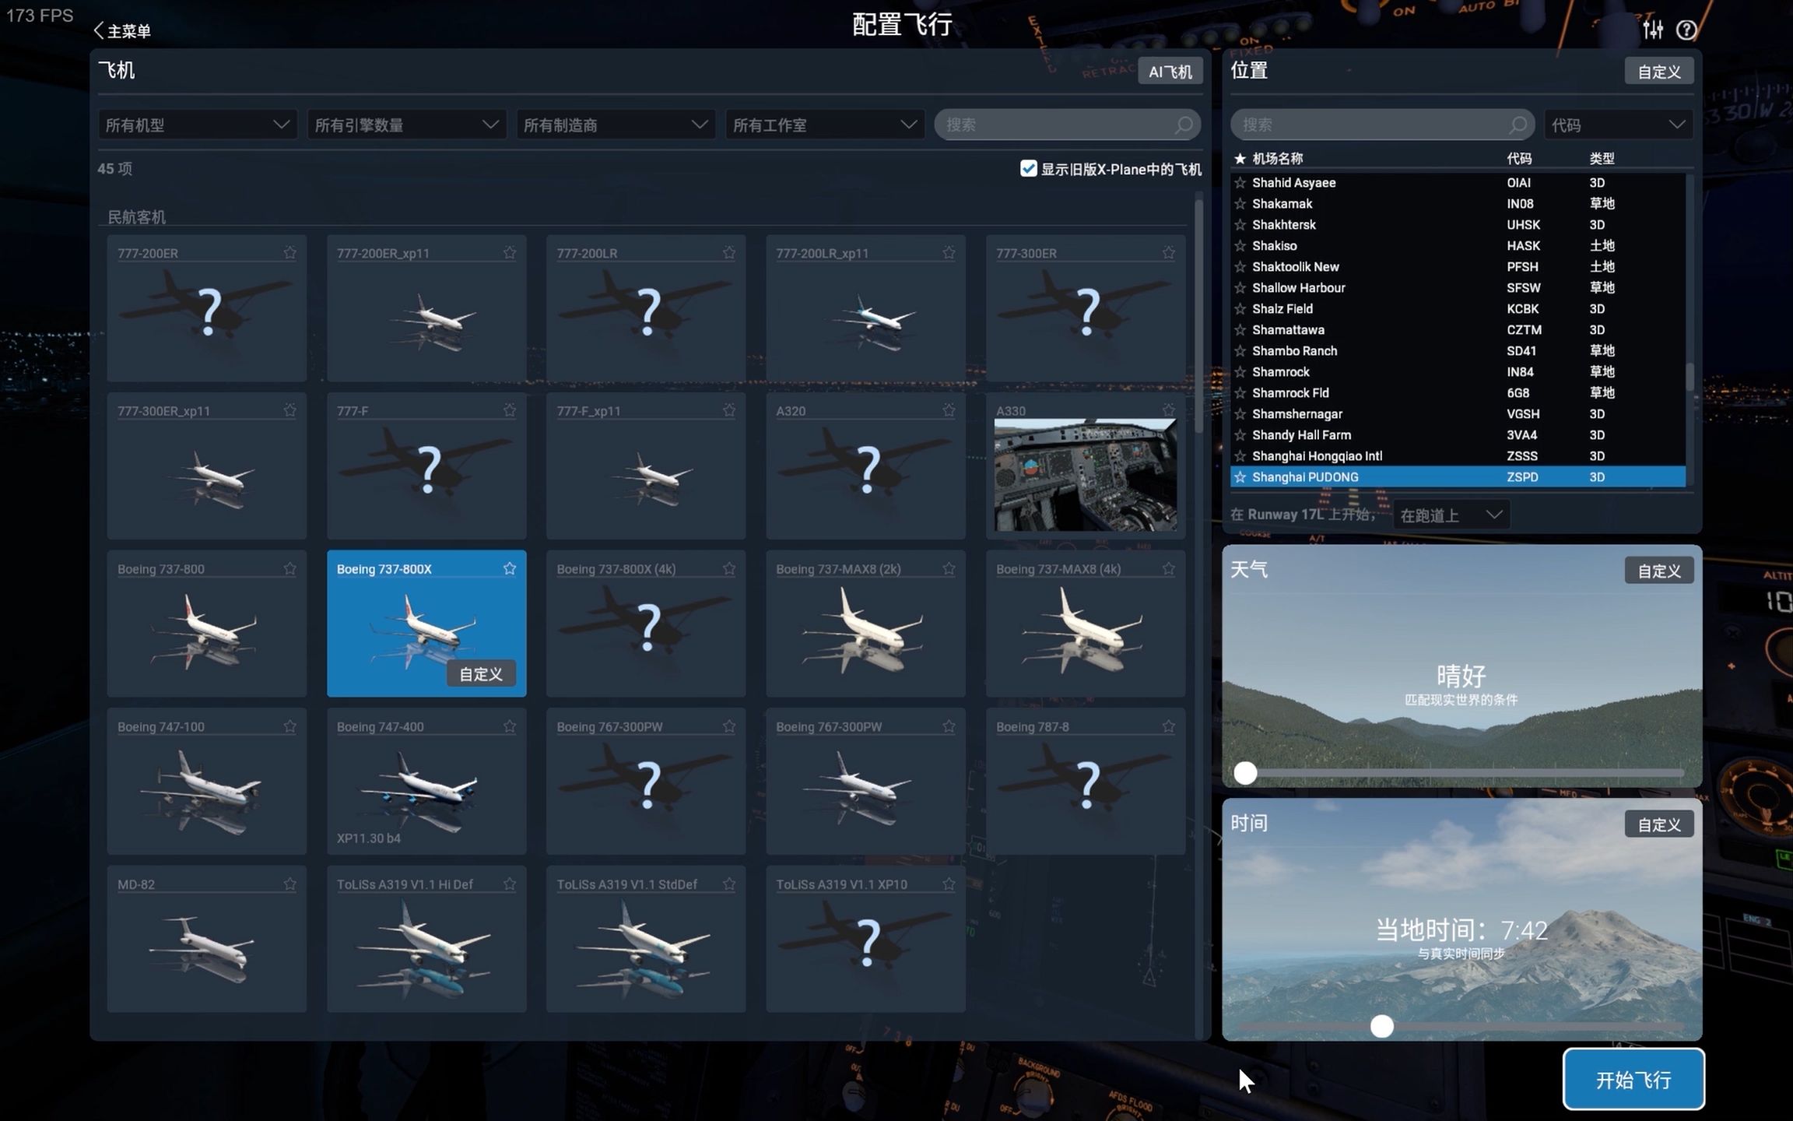The image size is (1793, 1121).
Task: Favorite the ToLiSs A319 V1.1 XP10 star
Action: (x=949, y=884)
